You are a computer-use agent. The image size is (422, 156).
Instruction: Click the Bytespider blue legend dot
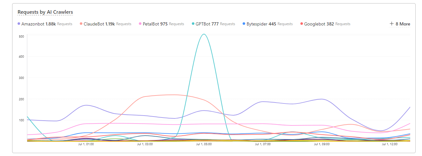244,24
